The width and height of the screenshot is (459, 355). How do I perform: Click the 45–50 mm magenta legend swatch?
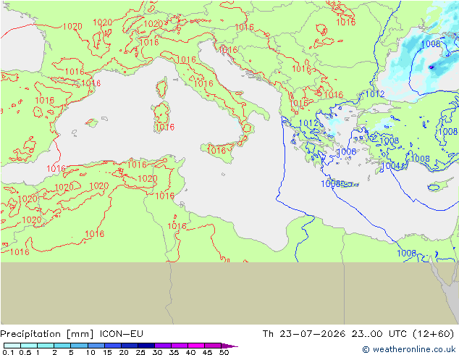[x=213, y=346]
